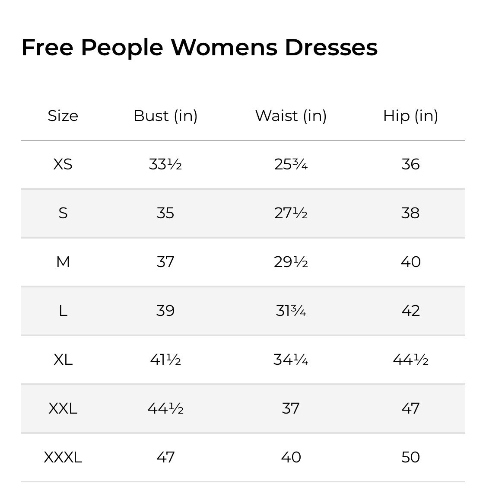Click the L size row label
The width and height of the screenshot is (486, 494).
pos(63,311)
